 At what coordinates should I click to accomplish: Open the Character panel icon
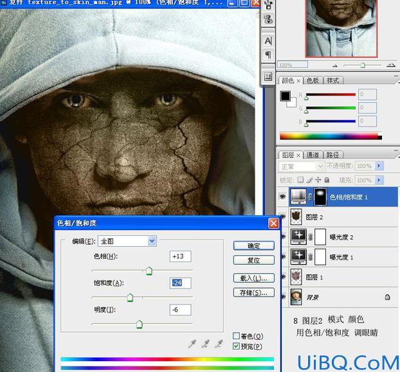pos(268,40)
